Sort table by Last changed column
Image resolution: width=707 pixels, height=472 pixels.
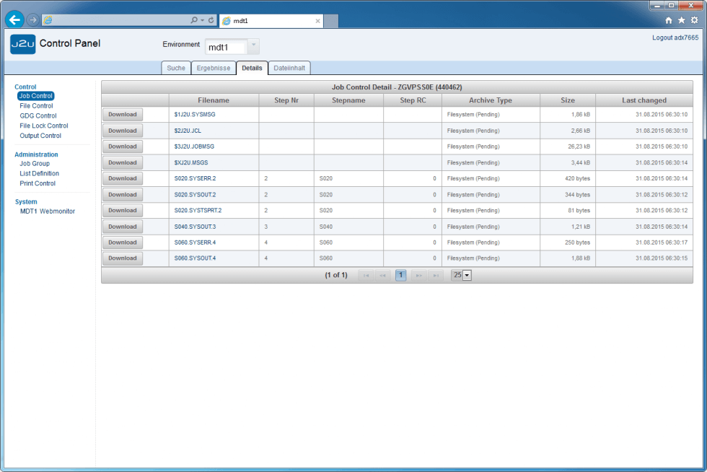pos(644,100)
